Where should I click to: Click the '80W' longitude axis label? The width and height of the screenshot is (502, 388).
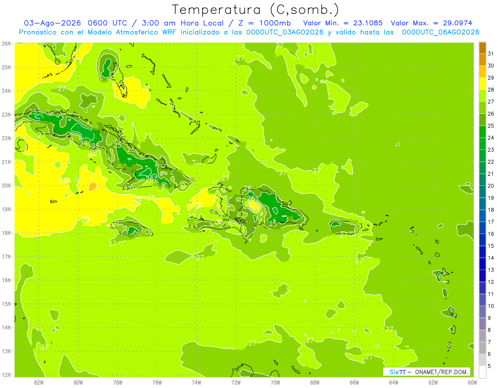point(78,382)
